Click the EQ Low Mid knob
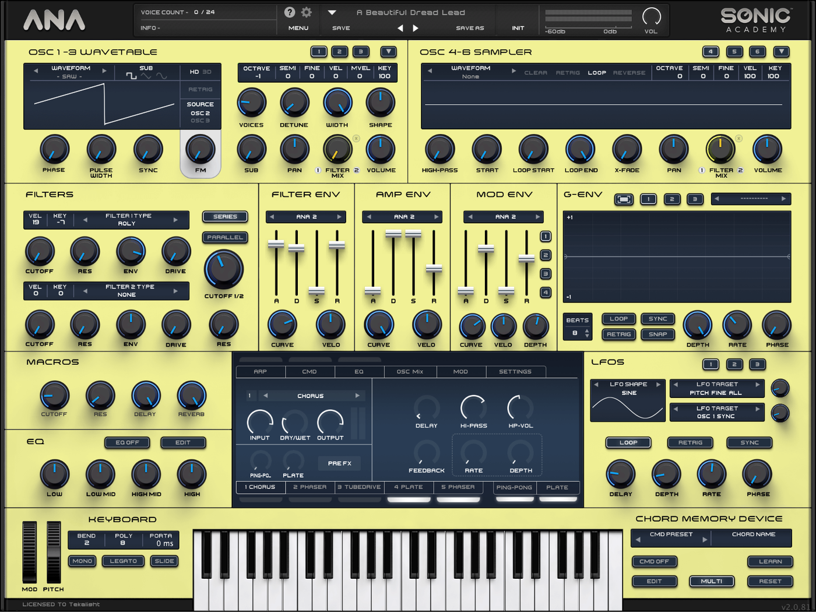816x612 pixels. click(x=100, y=474)
